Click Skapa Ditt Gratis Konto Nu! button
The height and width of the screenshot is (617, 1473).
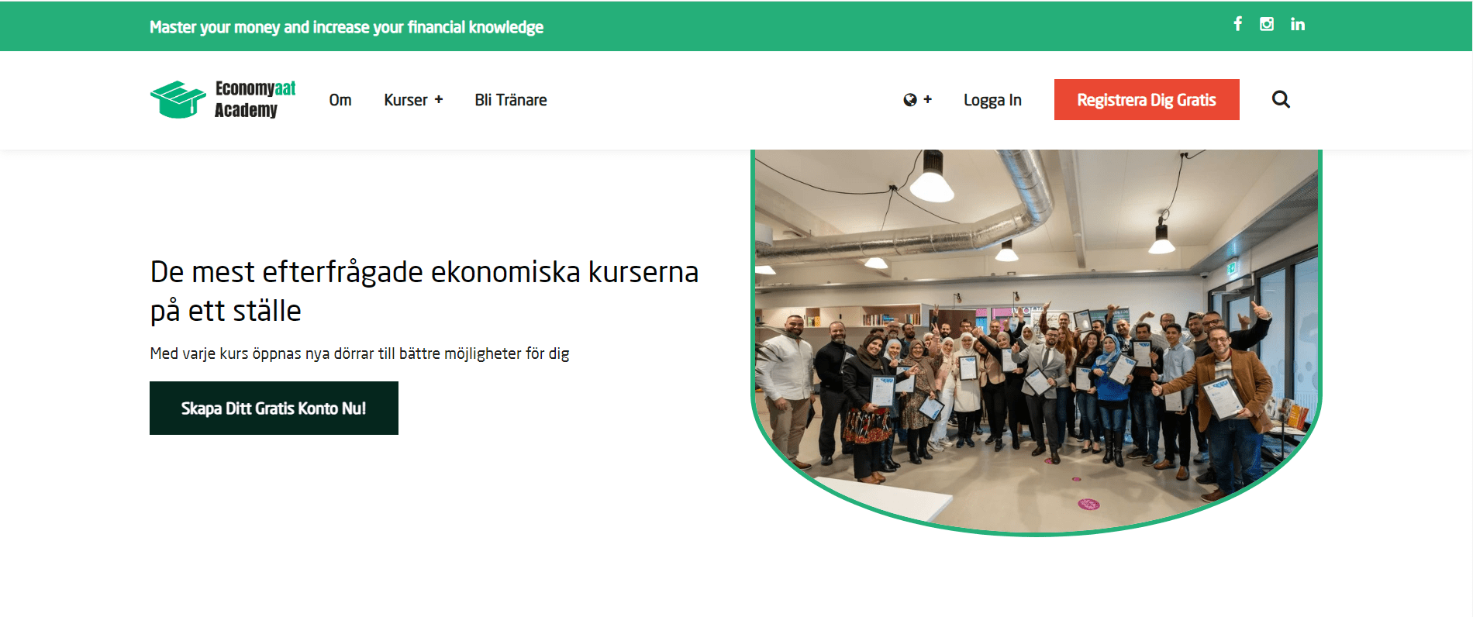274,408
